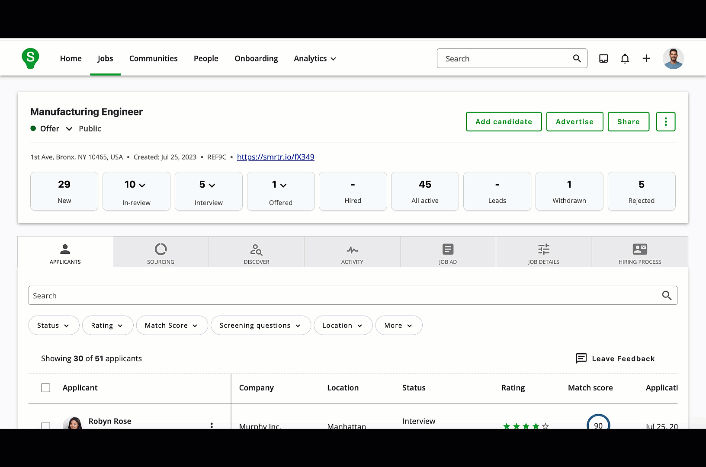
Task: Click the Location column header
Action: coord(343,387)
